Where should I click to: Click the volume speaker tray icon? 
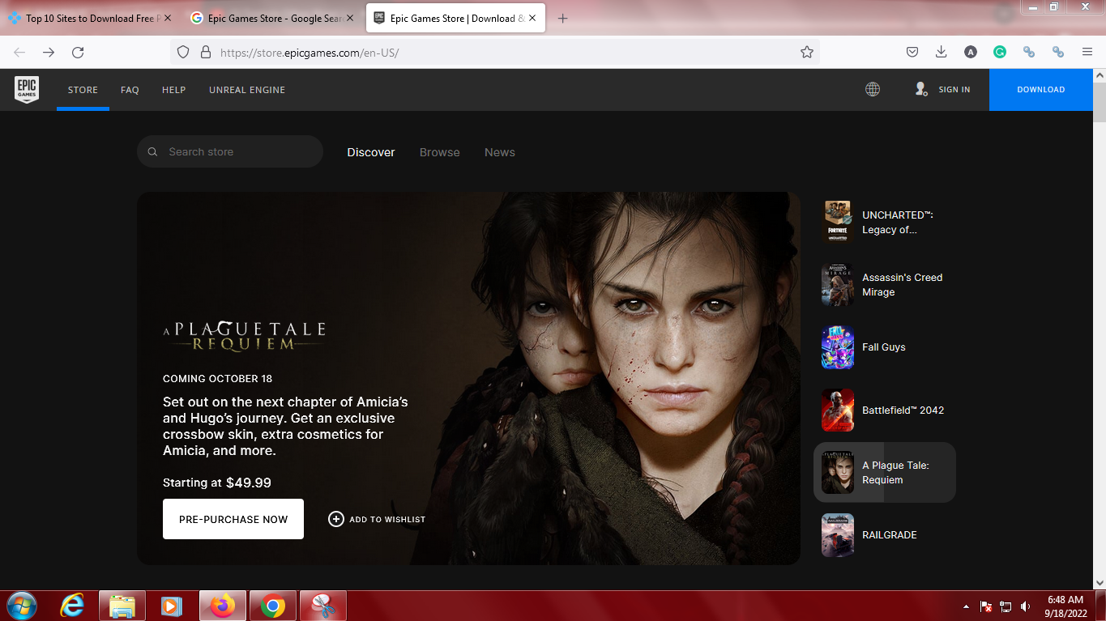1025,606
